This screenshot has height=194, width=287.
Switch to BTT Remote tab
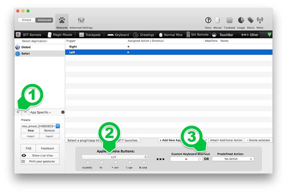point(29,35)
